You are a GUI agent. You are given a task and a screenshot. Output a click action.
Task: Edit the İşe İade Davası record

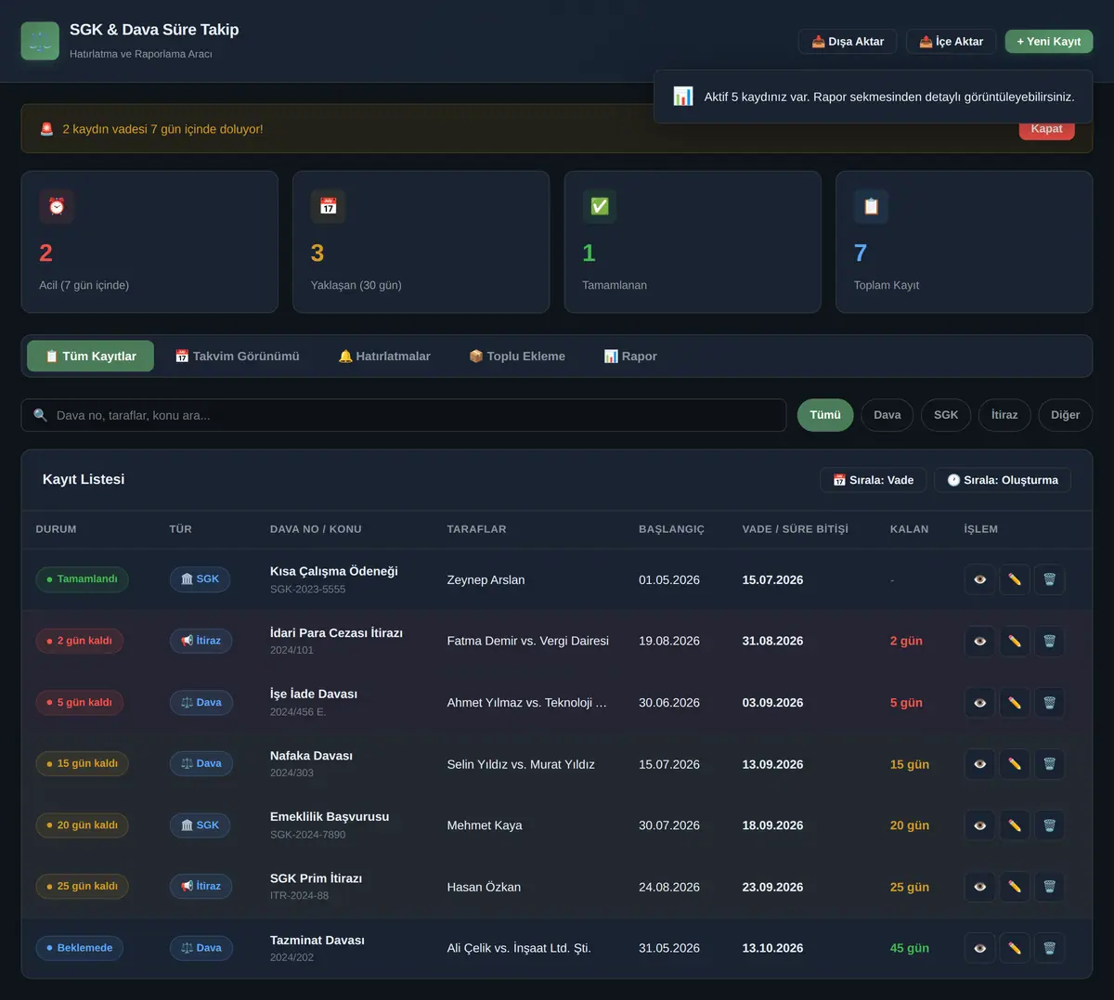(1015, 703)
